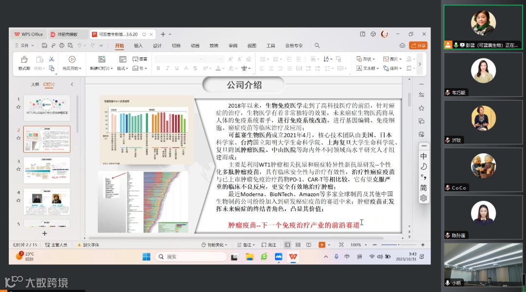This screenshot has height=292, width=526.
Task: Click the font color A swatch
Action: [218, 69]
